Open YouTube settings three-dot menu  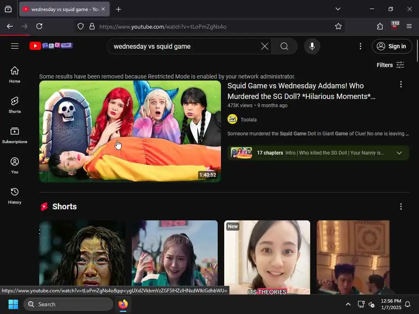point(360,46)
